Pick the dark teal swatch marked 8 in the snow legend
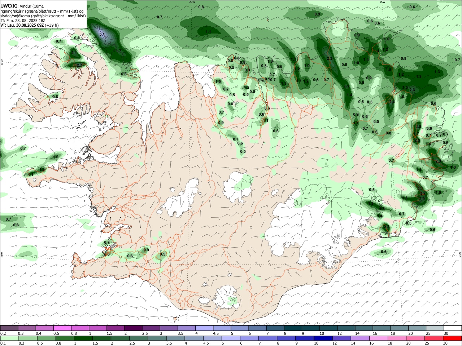Screen dimensions: 462x346 [293, 328]
